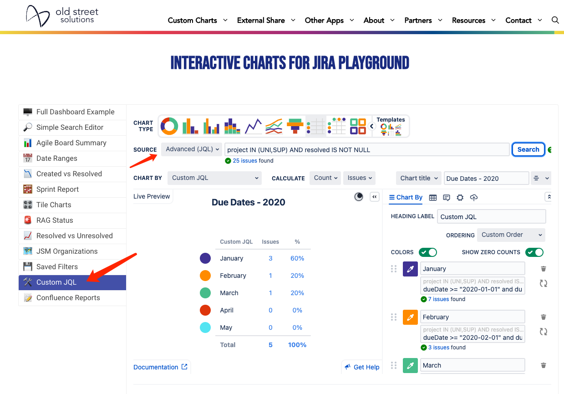Screen dimensions: 564x394
Task: Open the Ordering Custom Order dropdown
Action: click(x=511, y=235)
